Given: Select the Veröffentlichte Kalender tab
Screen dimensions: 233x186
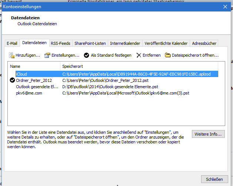Looking at the screenshot, I should tap(166, 43).
